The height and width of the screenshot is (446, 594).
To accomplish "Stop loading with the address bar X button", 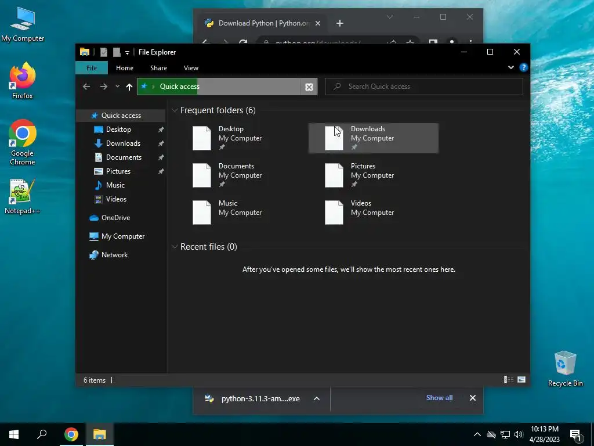I will click(309, 87).
